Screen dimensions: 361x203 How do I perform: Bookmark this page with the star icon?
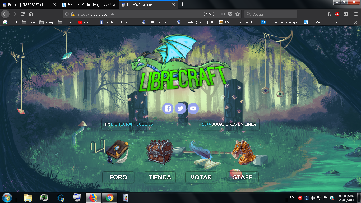coord(238,14)
